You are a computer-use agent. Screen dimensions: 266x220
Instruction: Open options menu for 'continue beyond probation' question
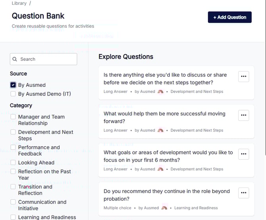pyautogui.click(x=243, y=193)
